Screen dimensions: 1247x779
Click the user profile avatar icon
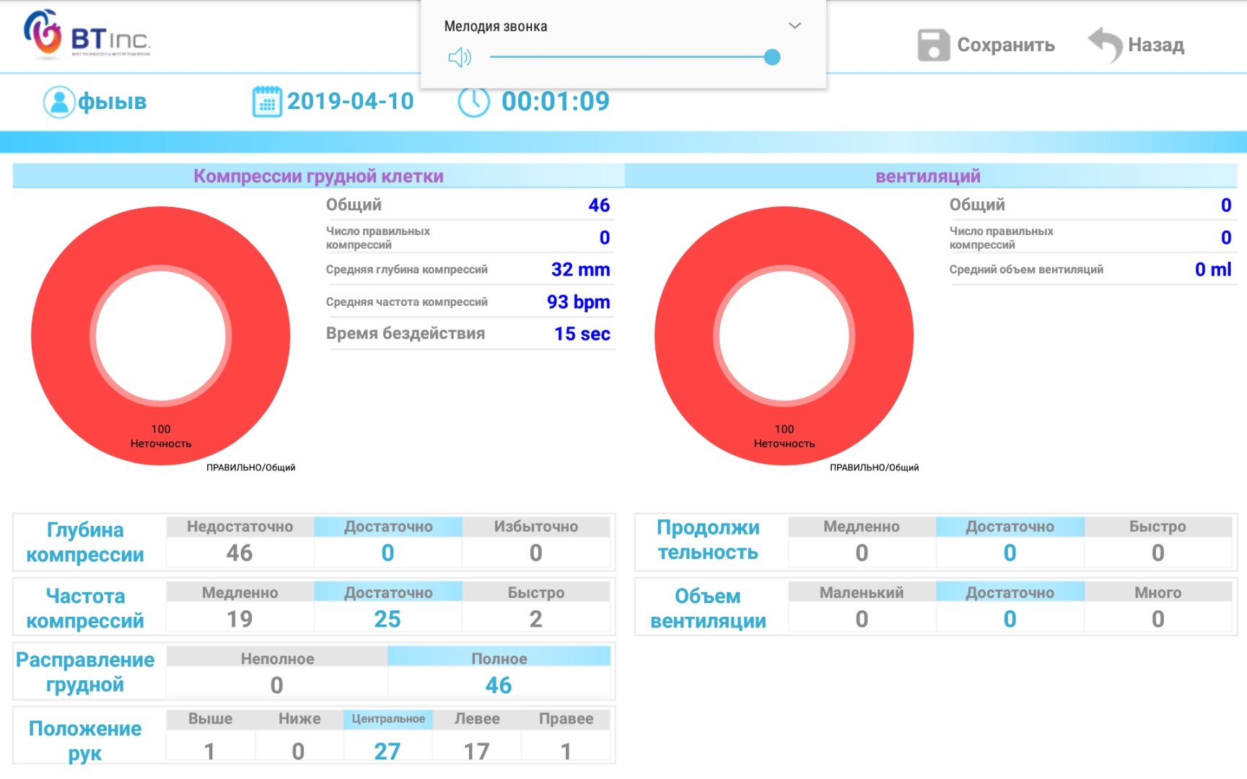point(58,102)
